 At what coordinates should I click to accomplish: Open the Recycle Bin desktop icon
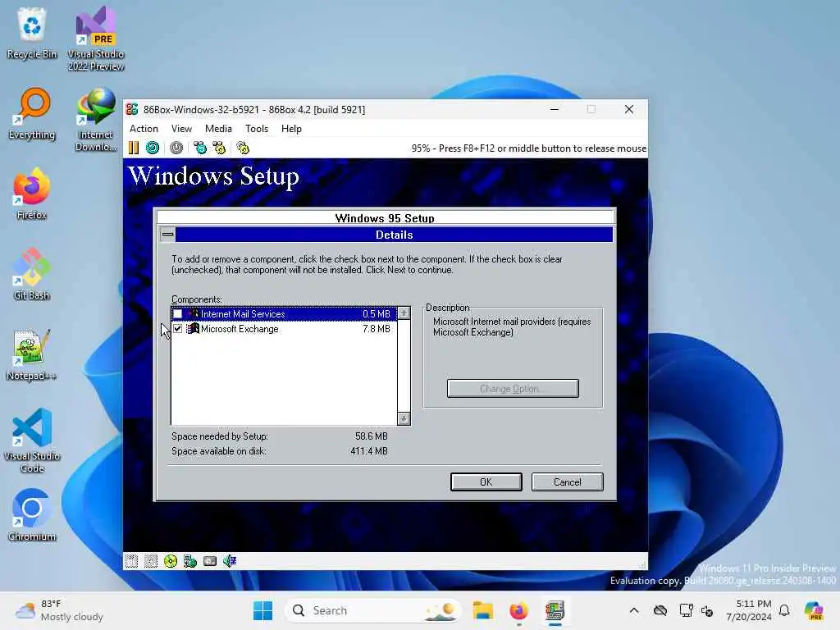pyautogui.click(x=32, y=33)
